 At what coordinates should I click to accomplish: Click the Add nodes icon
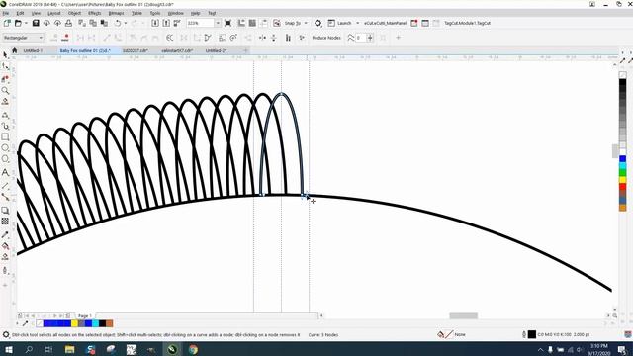pyautogui.click(x=54, y=38)
